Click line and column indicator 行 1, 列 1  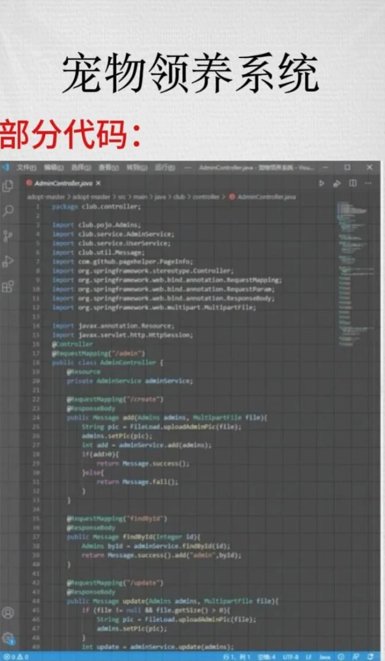point(237,657)
